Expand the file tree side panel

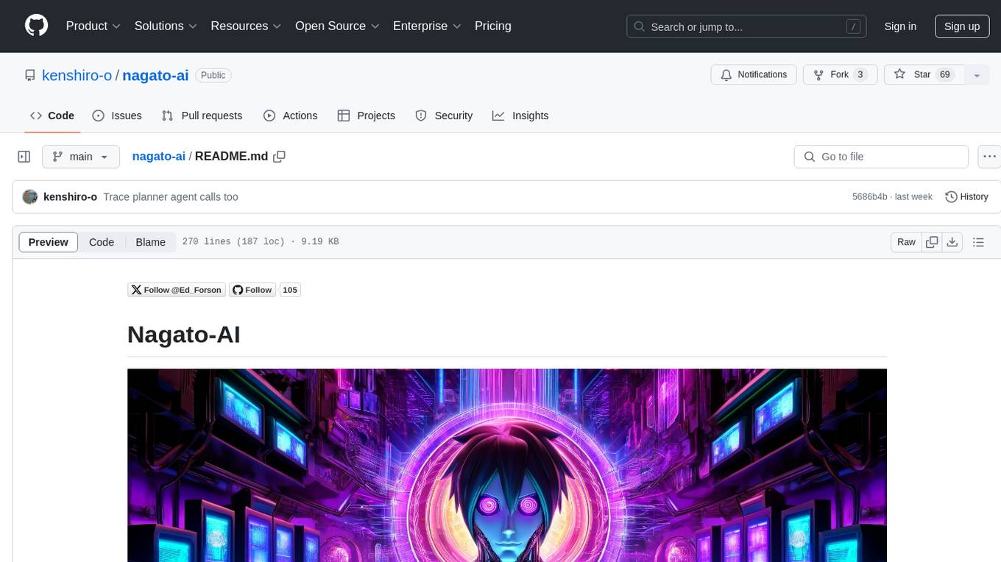coord(24,157)
